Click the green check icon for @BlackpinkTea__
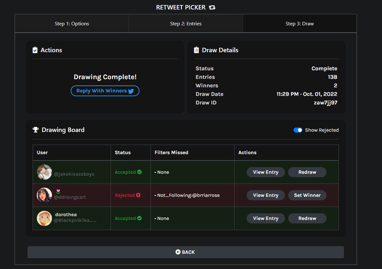The width and height of the screenshot is (382, 269). [x=139, y=218]
